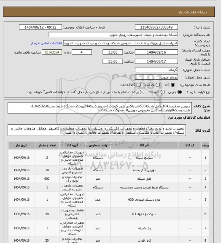Select the متوسط purchase type radio
This screenshot has width=221, height=243.
[x=162, y=92]
